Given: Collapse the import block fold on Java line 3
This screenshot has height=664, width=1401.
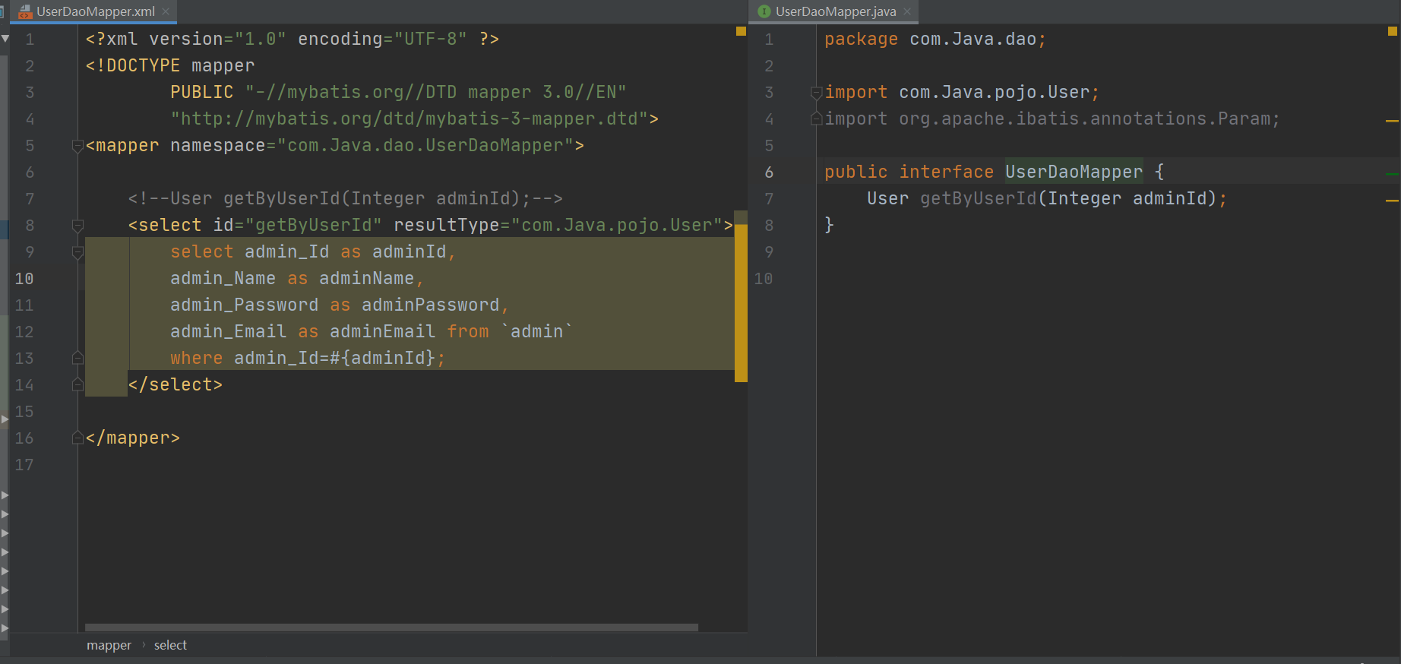Looking at the screenshot, I should pos(817,93).
